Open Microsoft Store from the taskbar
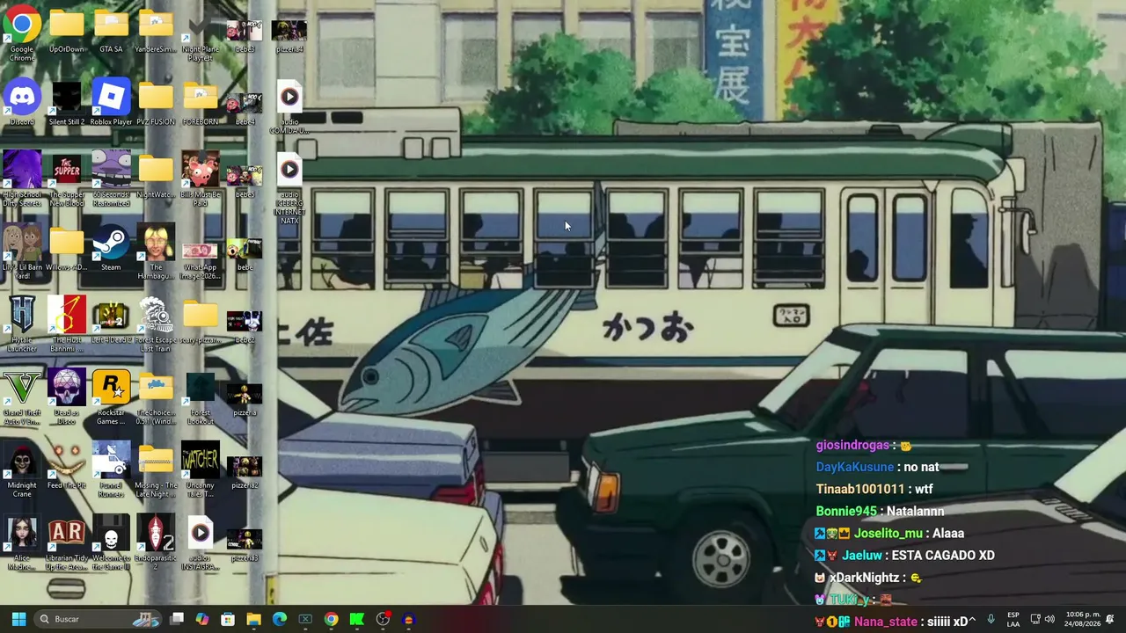 pyautogui.click(x=228, y=619)
